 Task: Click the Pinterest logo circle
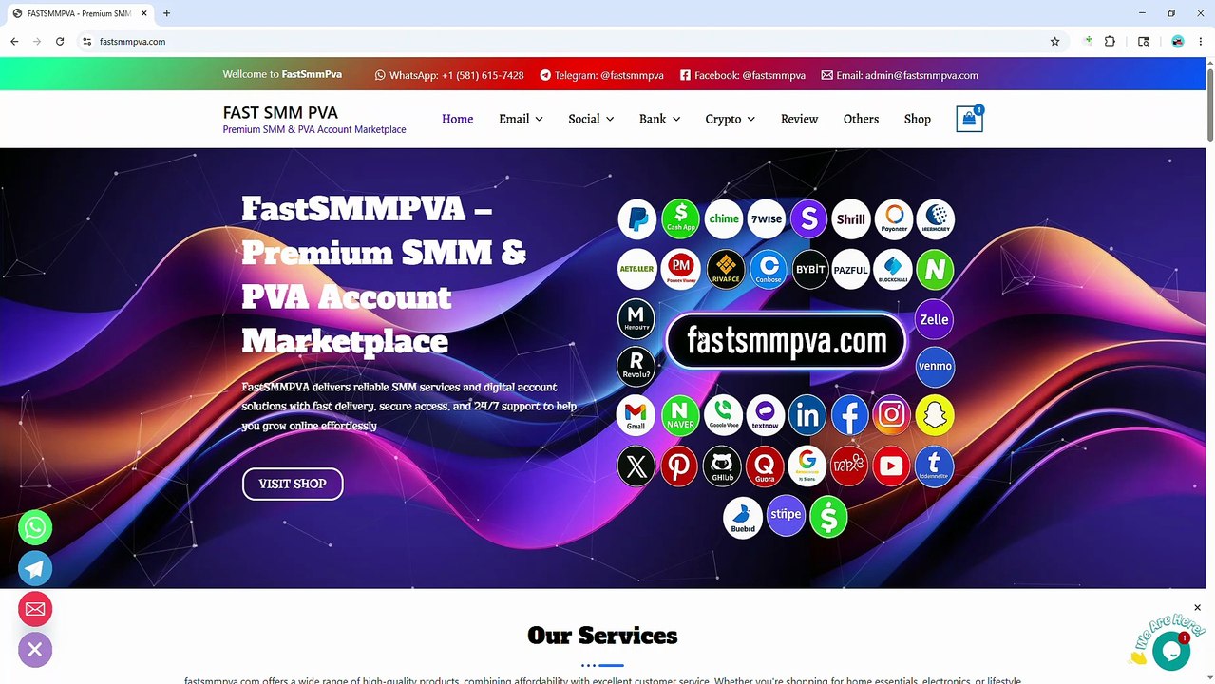pyautogui.click(x=679, y=466)
